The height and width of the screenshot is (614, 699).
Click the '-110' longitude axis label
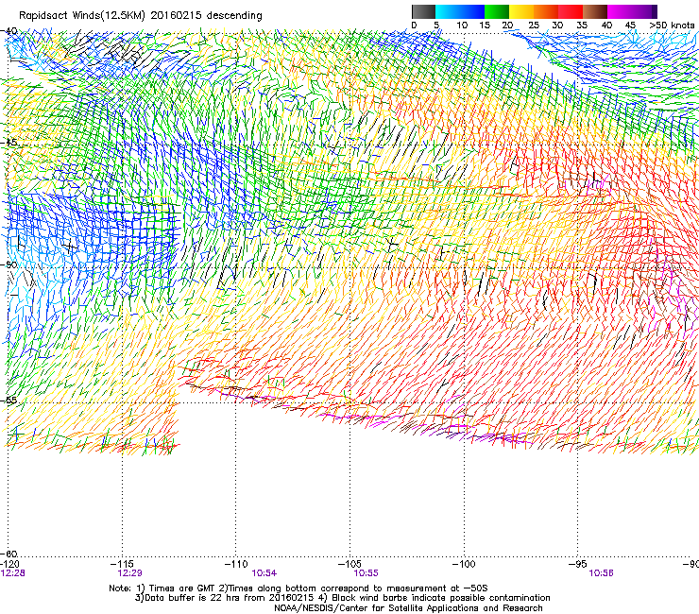click(x=236, y=564)
